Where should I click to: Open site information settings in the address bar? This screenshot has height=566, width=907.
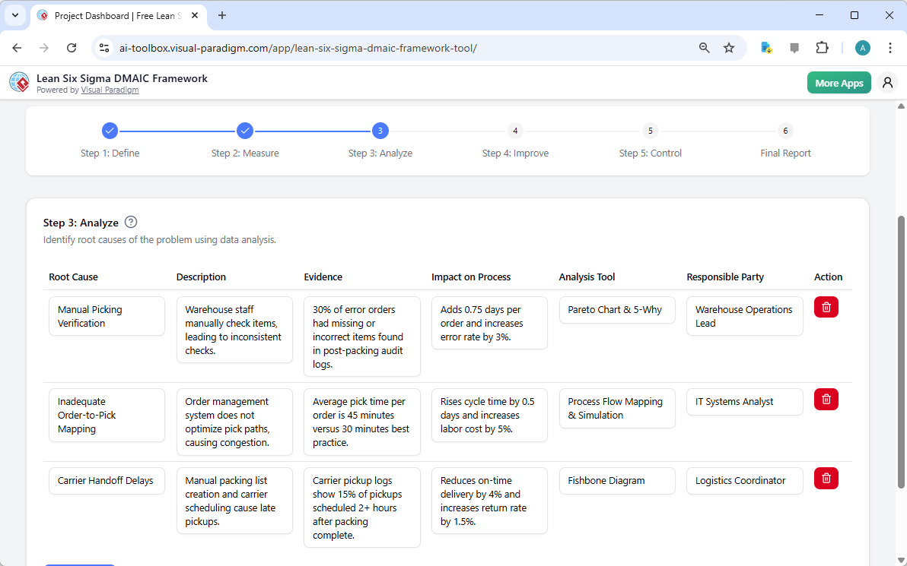103,47
